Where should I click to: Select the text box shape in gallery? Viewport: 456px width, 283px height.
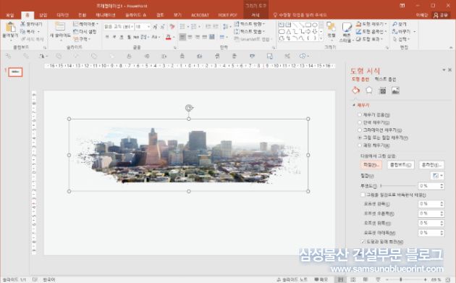point(282,25)
